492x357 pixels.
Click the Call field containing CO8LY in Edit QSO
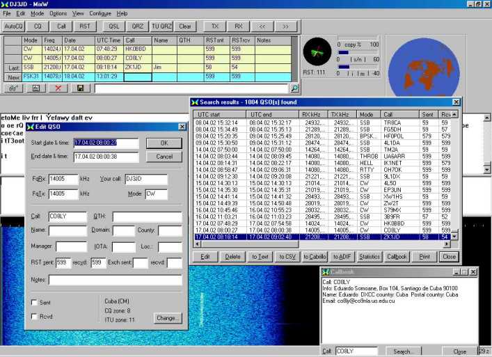(x=68, y=216)
